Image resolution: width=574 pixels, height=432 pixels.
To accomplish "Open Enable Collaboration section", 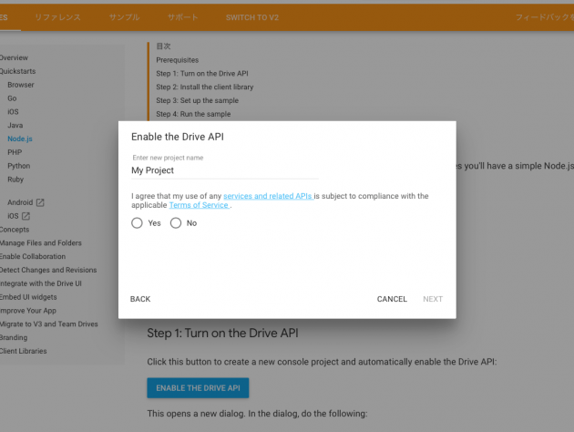I will (x=33, y=257).
